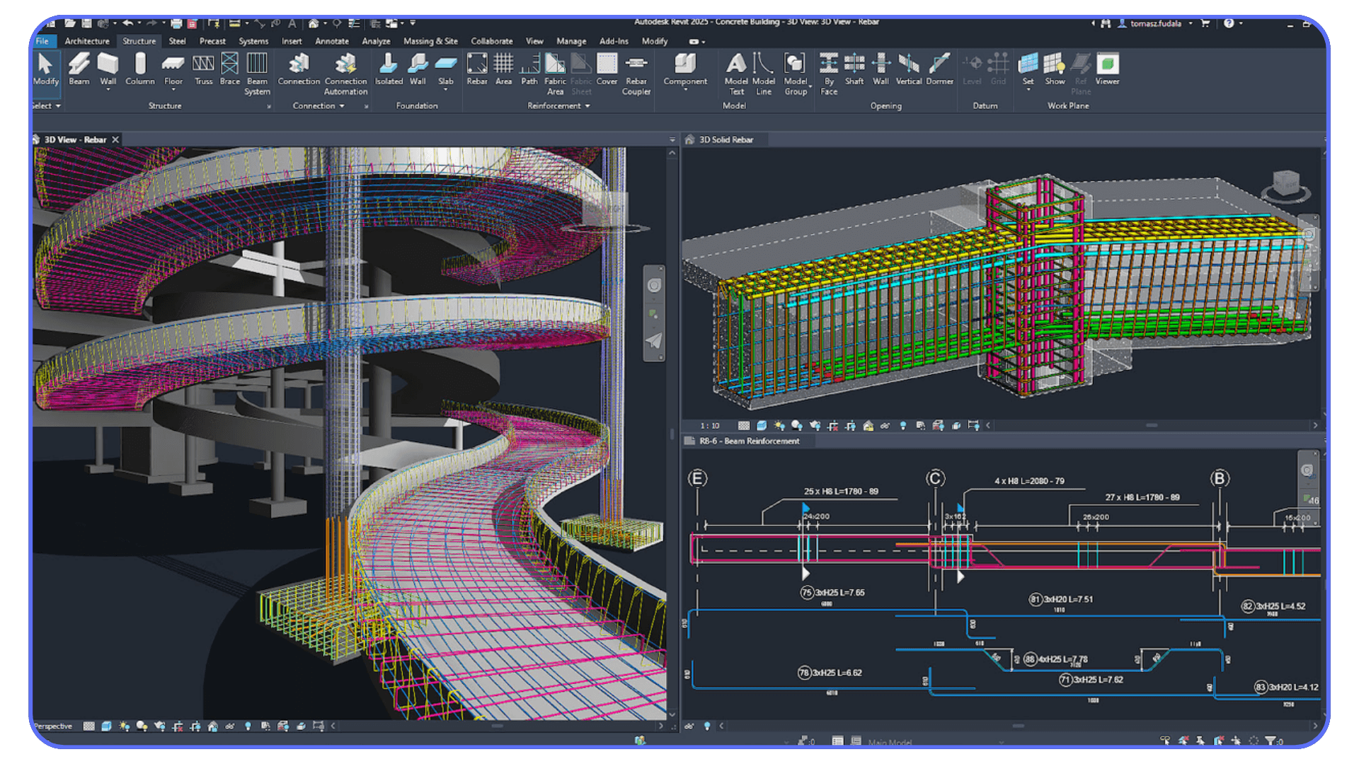
Task: Close the 3D View - Rebar tab
Action: tap(116, 139)
